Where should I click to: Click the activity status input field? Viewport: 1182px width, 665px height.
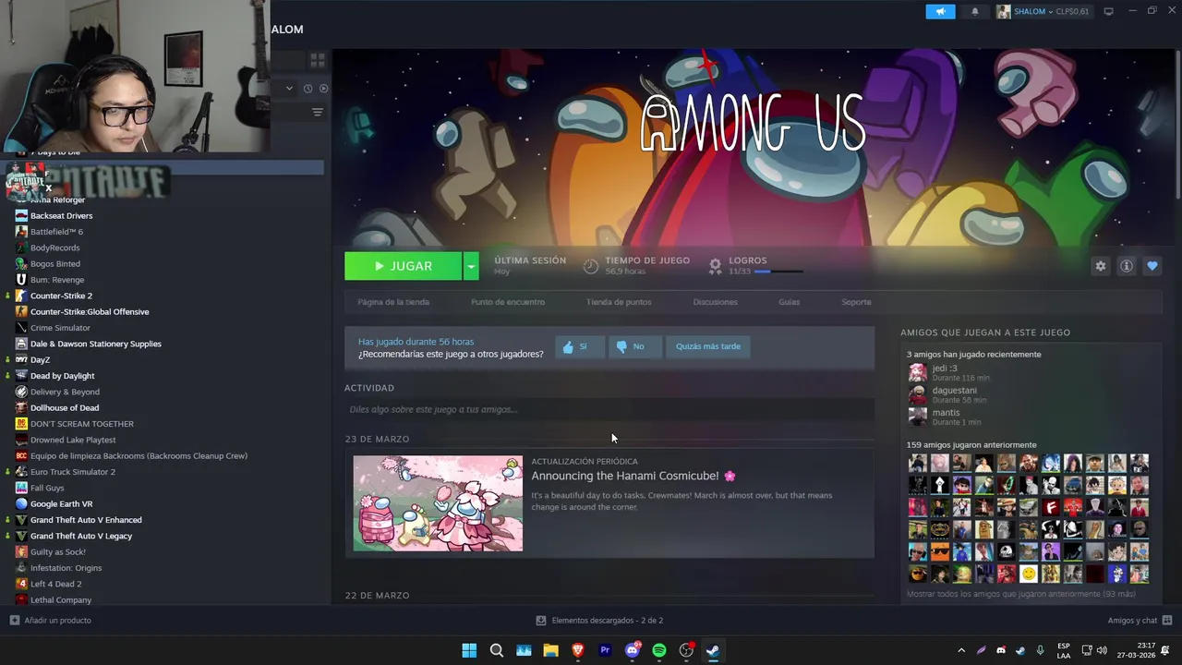coord(609,409)
